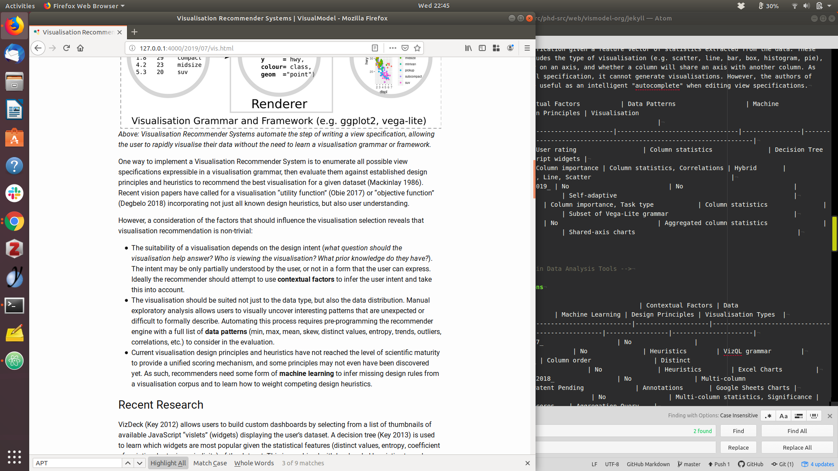Click the Find All button in Atom
Viewport: 838px width, 471px height.
click(797, 431)
